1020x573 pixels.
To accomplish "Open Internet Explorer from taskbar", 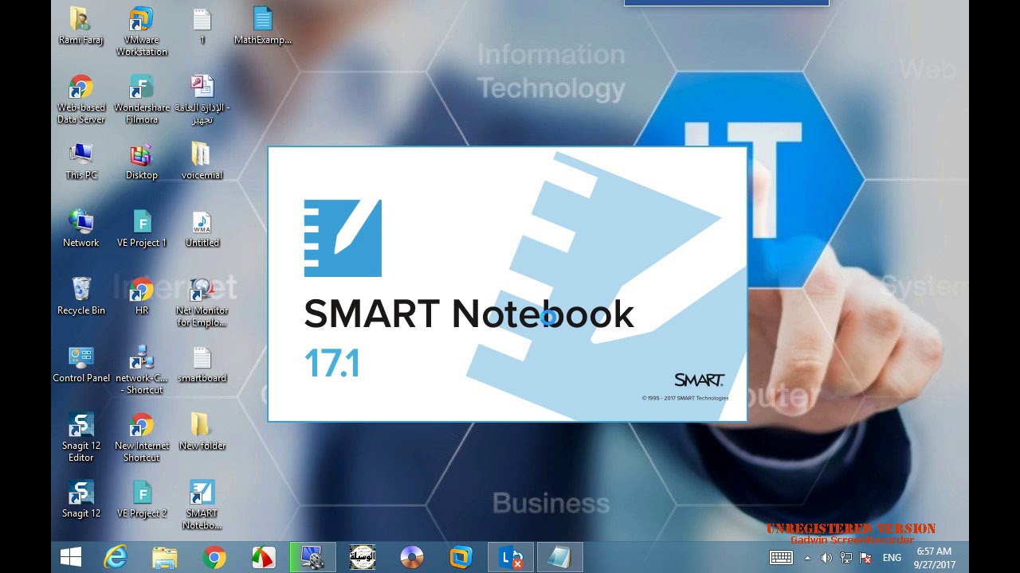I will click(x=116, y=558).
